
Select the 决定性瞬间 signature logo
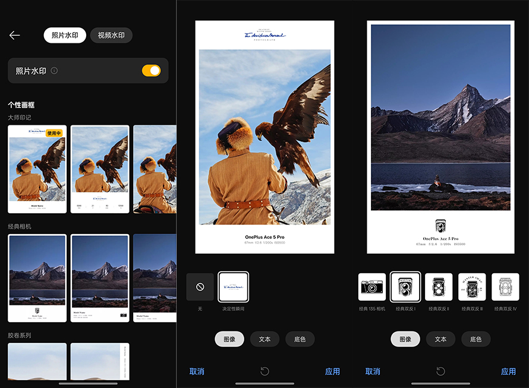[233, 287]
